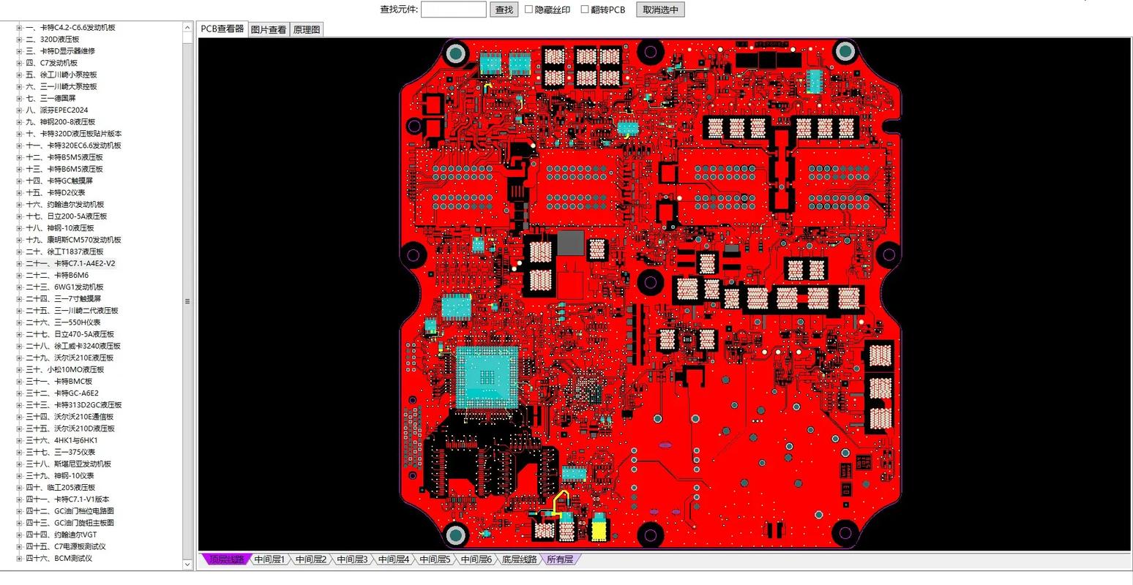Switch to the 中间层6 layer
Screen dimensions: 1133x585
point(477,559)
